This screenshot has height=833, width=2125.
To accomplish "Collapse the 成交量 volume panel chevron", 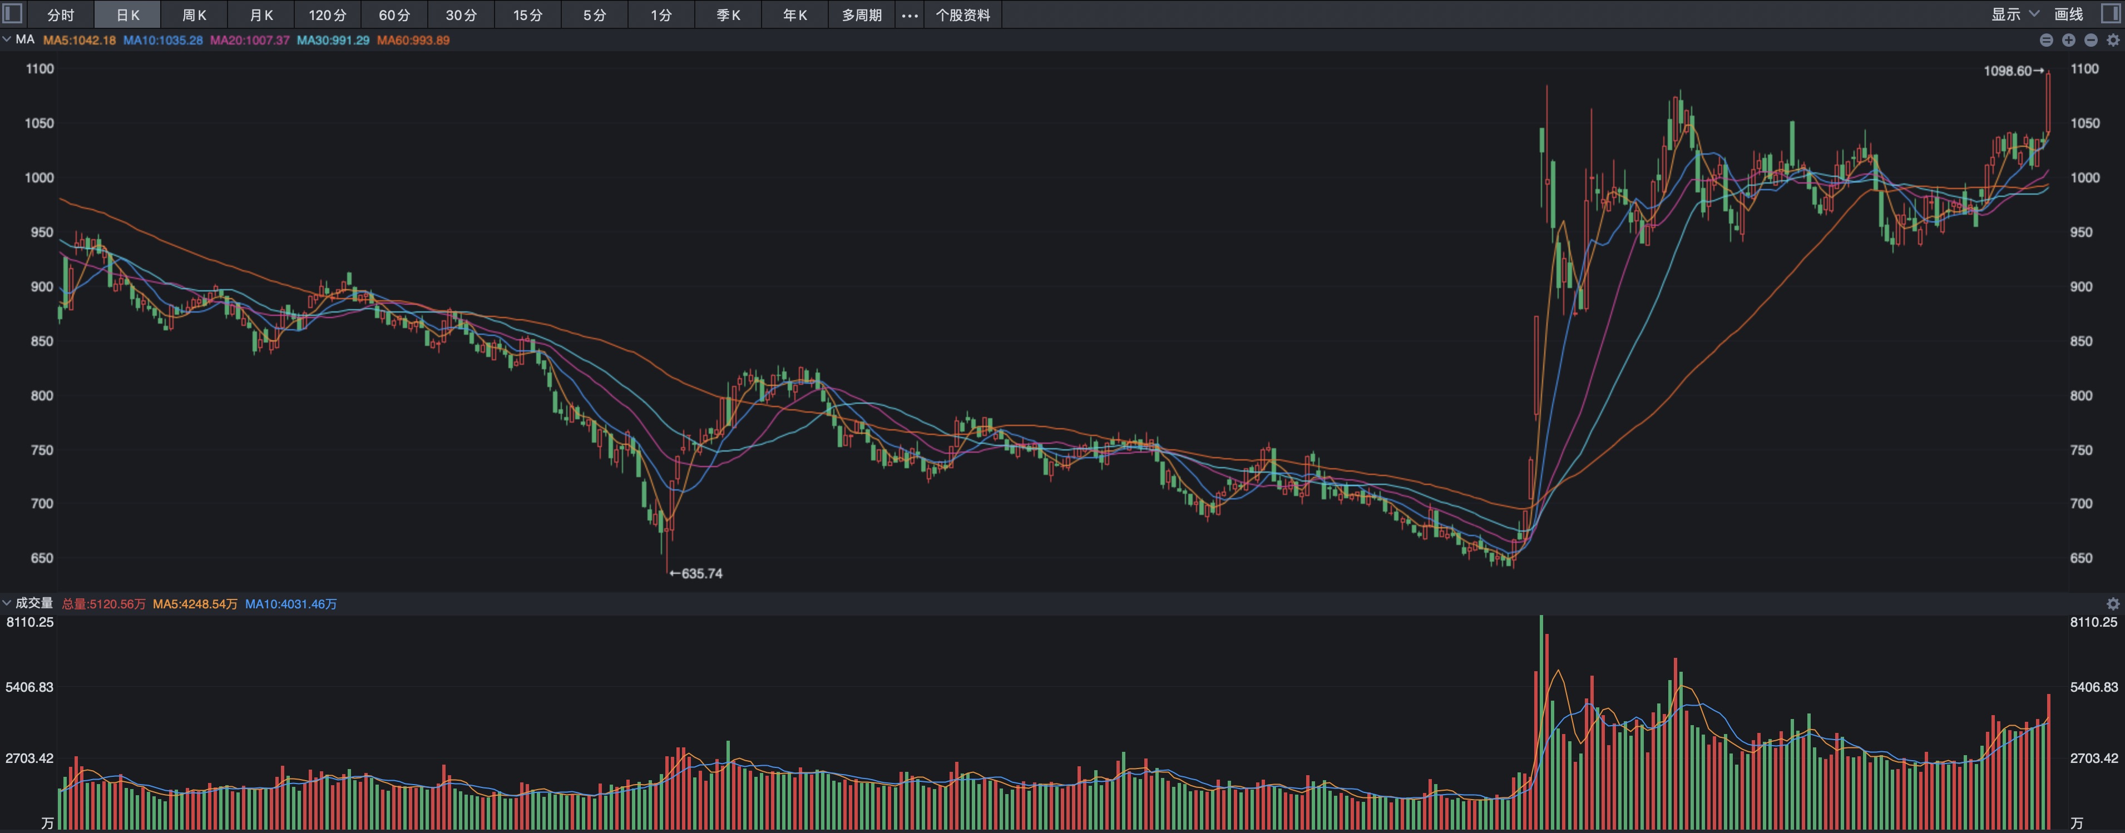I will (7, 603).
